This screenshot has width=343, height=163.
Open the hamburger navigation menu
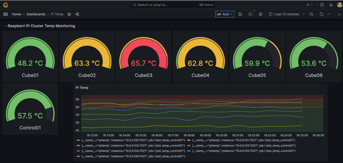point(6,14)
